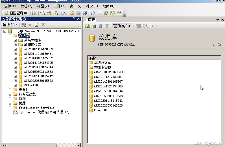Viewport: 225px width, 147px height.
Task: Click the Summary Synchronize arrows icon
Action: click(101, 26)
